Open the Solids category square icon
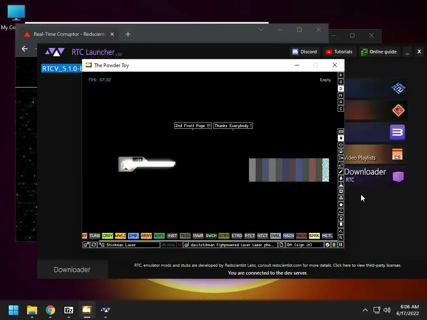This screenshot has height=320, width=427. pyautogui.click(x=341, y=191)
